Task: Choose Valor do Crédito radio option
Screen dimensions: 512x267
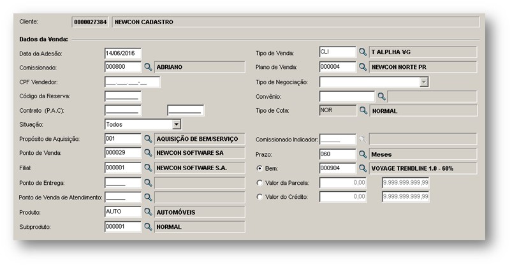Action: [x=260, y=197]
